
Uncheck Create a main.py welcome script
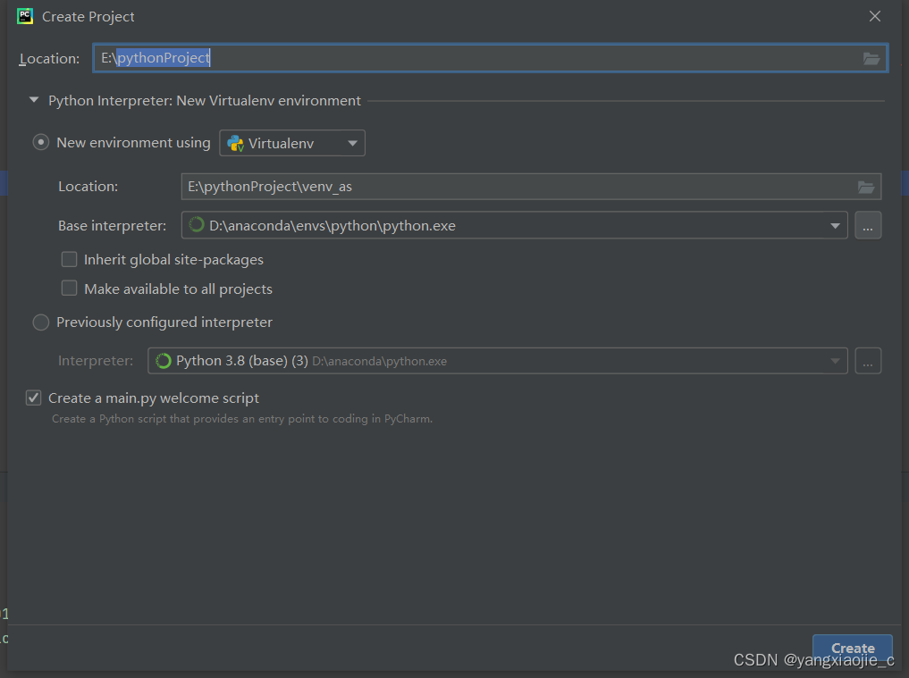pyautogui.click(x=34, y=398)
